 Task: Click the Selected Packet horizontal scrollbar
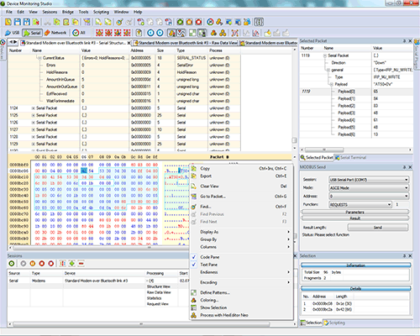tap(355, 150)
